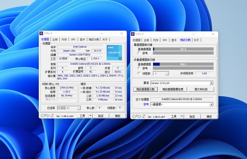The height and width of the screenshot is (159, 247).
Task: Click the 測試處理器分數 button
Action: (146, 89)
